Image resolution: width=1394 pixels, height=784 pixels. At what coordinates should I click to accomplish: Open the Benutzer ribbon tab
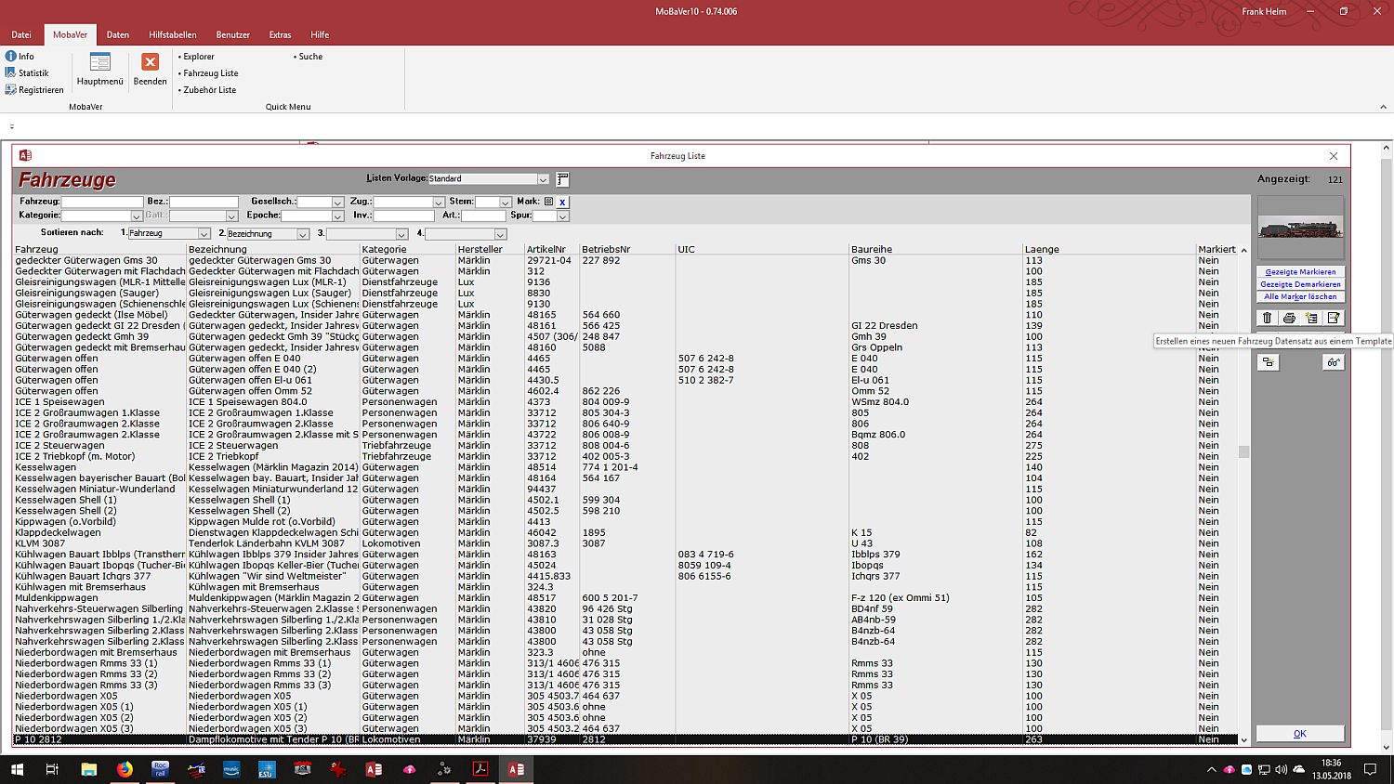click(x=233, y=35)
